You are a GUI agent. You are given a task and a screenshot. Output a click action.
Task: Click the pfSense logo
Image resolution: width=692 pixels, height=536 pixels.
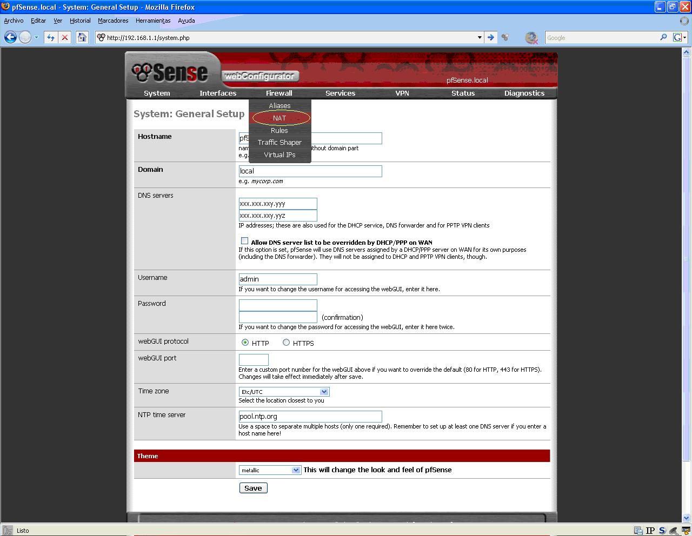point(170,72)
